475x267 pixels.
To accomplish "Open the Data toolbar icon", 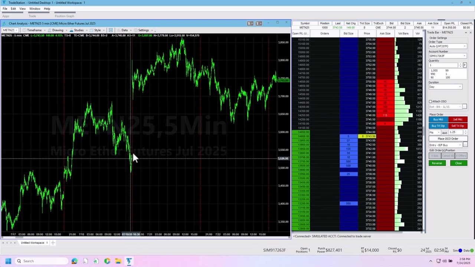I will coord(119,30).
